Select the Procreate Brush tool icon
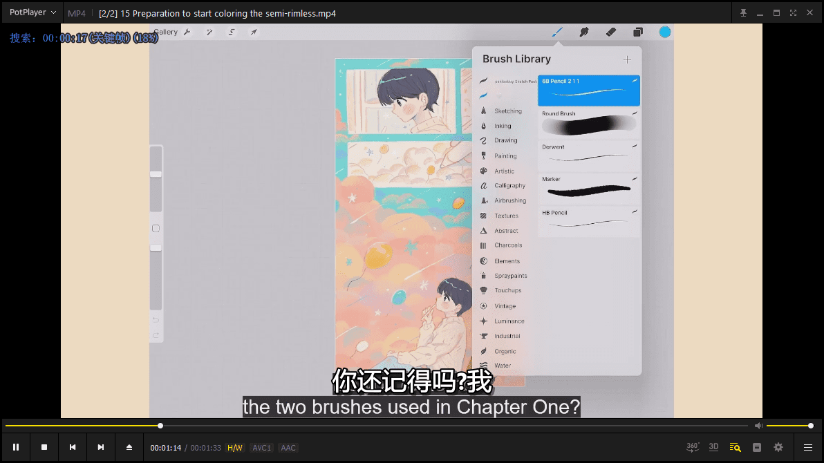The height and width of the screenshot is (463, 824). tap(557, 32)
